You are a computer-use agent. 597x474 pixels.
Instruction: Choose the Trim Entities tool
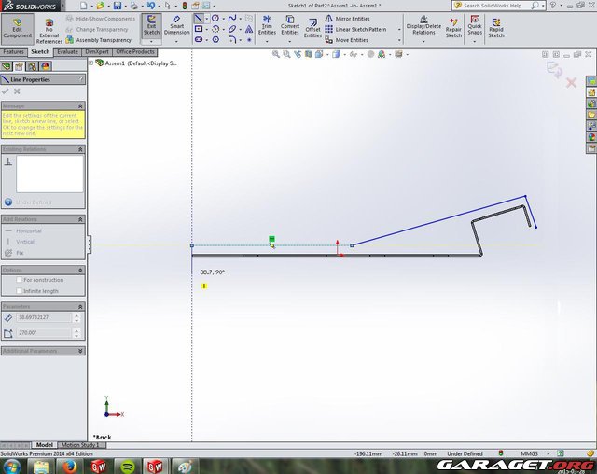pos(267,27)
